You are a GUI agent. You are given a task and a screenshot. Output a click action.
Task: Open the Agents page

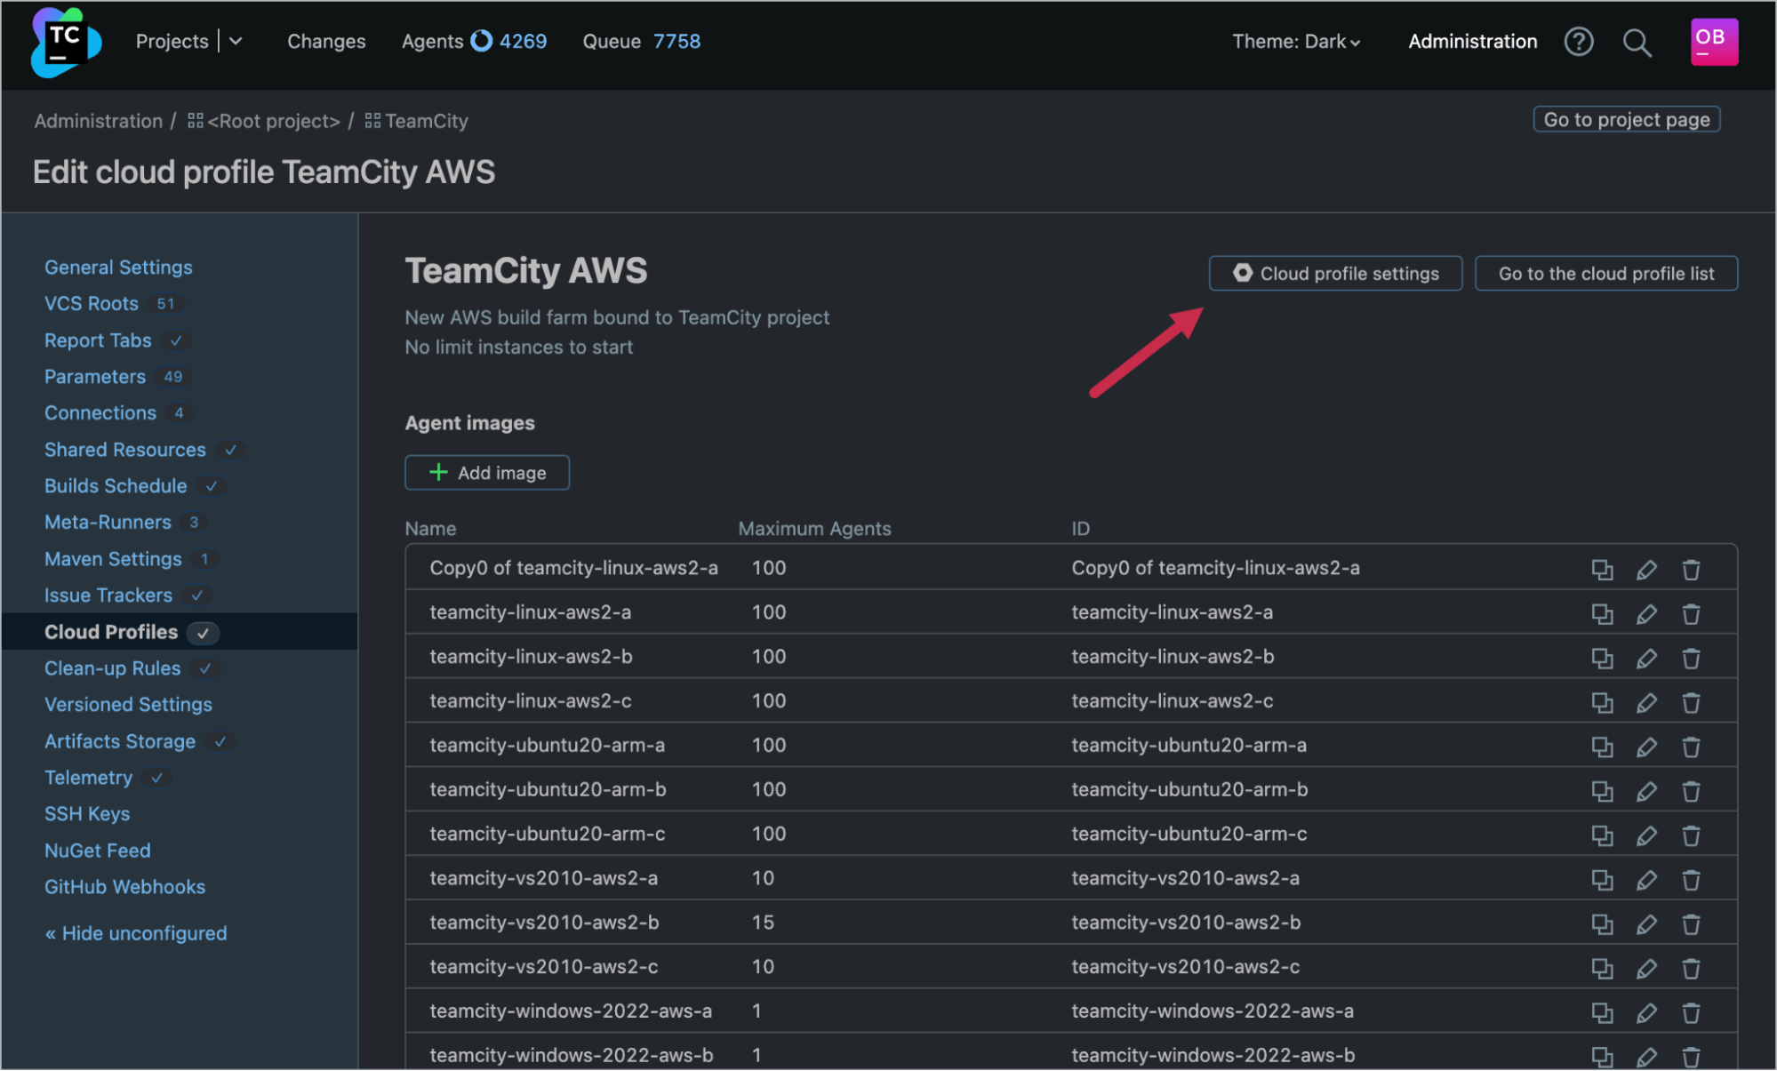tap(432, 42)
